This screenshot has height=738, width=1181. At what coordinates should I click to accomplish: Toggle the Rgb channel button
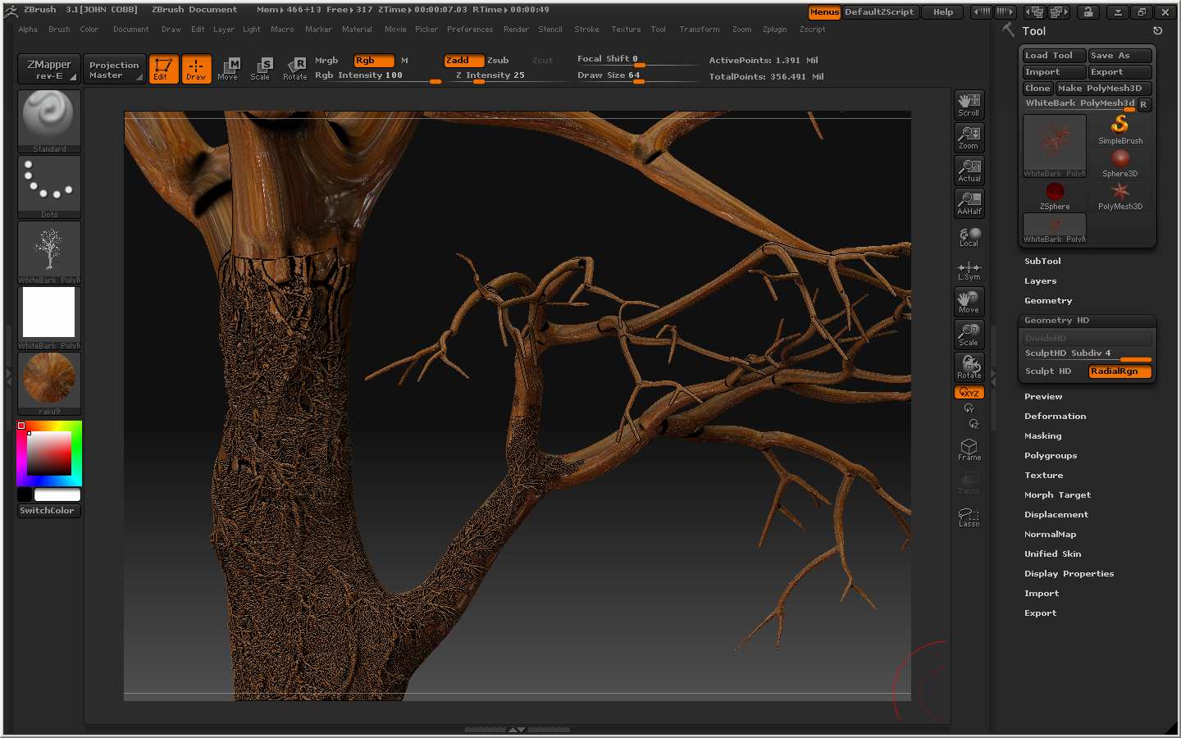pos(374,61)
